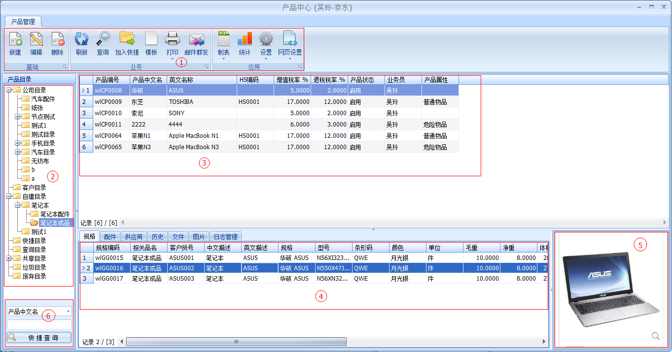Image resolution: width=672 pixels, height=352 pixels.
Task: Select the product cell TOSHIBA
Action: [202, 102]
